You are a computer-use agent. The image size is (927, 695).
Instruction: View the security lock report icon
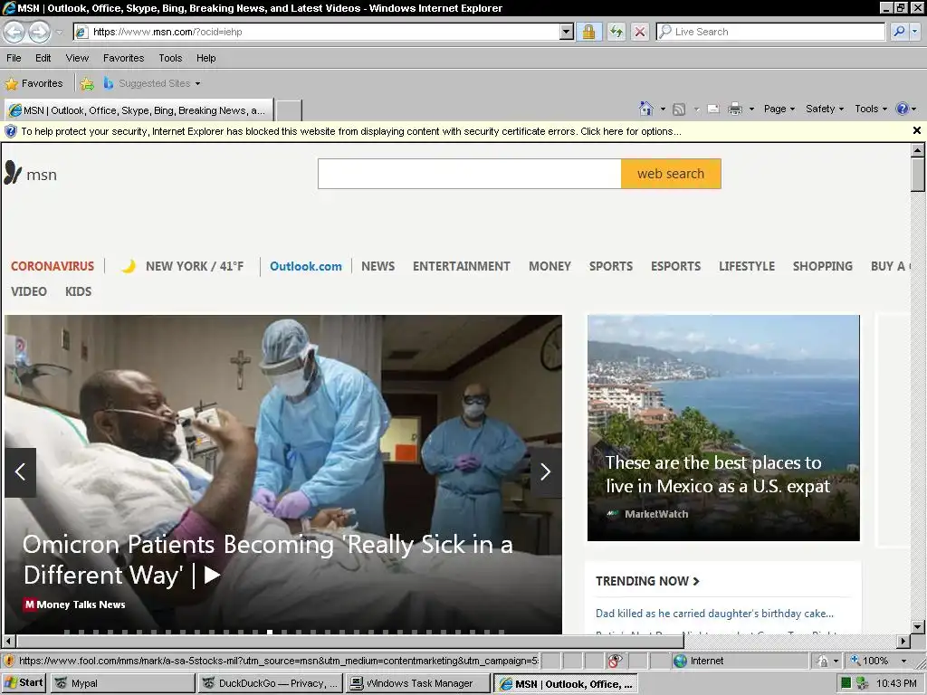(588, 32)
